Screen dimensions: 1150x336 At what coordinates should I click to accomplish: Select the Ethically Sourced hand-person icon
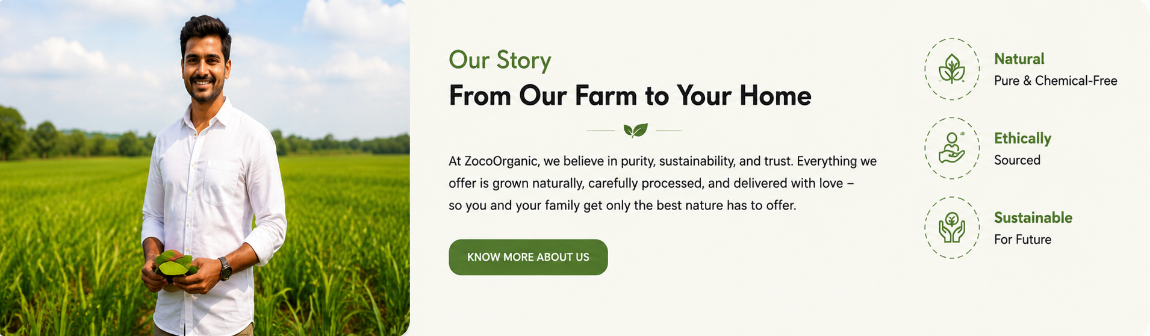point(951,148)
